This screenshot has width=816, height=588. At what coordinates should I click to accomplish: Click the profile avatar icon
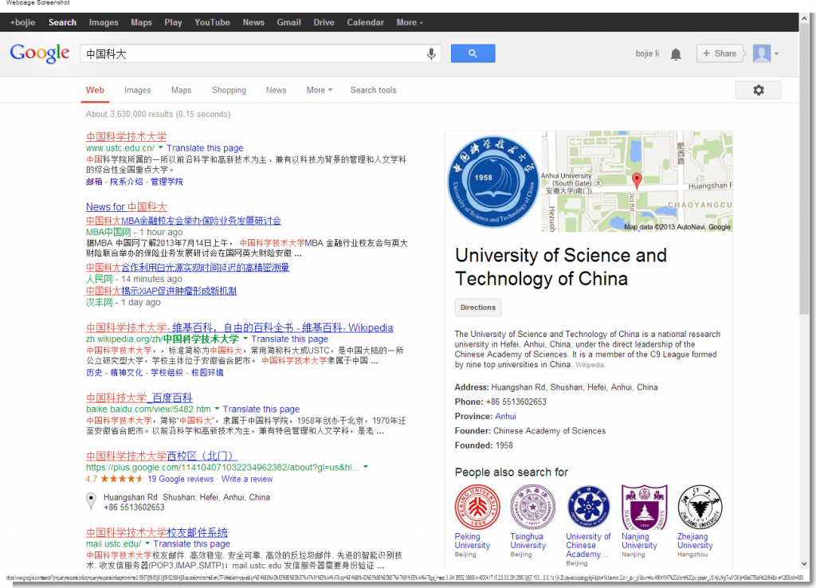(x=762, y=53)
